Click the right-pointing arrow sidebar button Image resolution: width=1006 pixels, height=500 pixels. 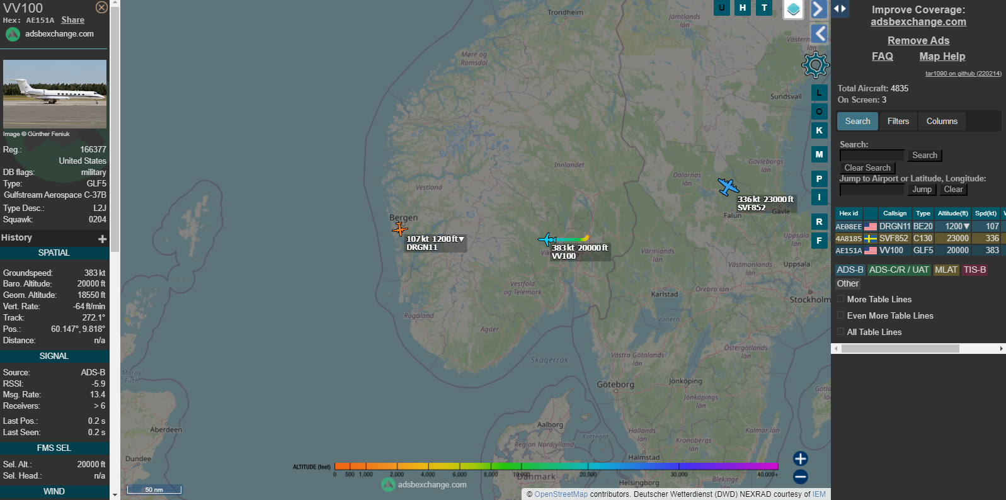(818, 9)
